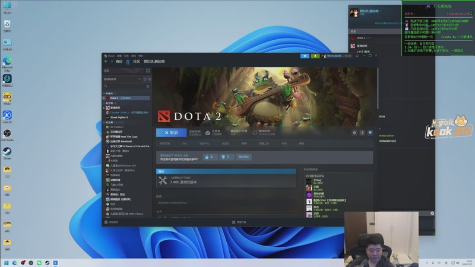Open the Games and Software filter dropdown
This screenshot has height=267, width=475.
[x=122, y=80]
